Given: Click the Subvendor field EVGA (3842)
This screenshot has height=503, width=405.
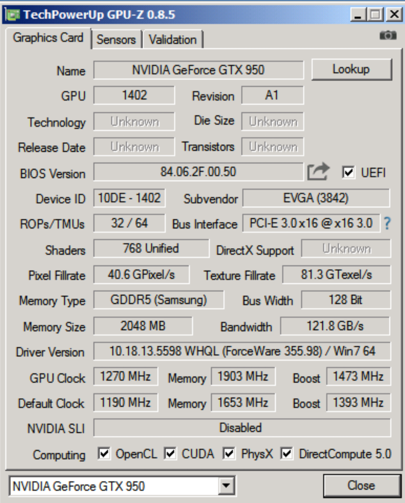Looking at the screenshot, I should (x=316, y=198).
